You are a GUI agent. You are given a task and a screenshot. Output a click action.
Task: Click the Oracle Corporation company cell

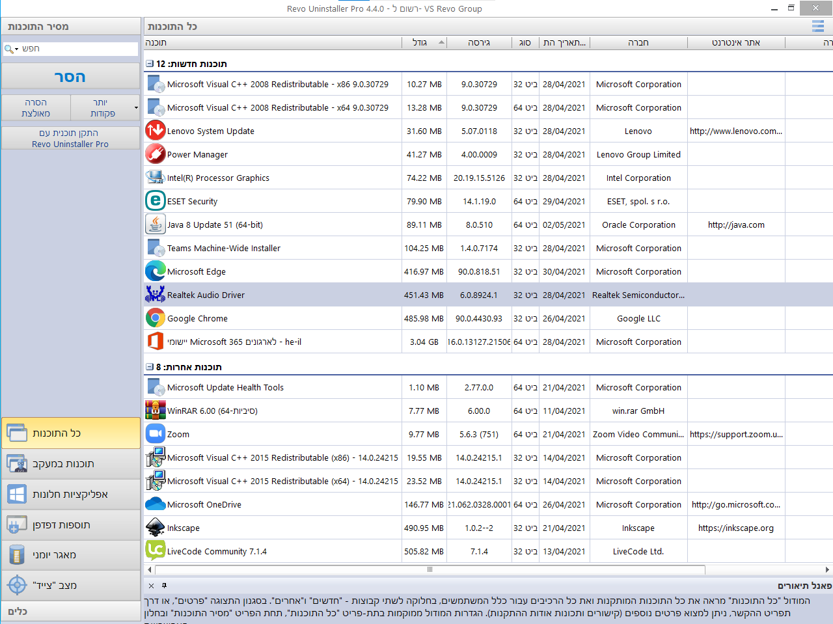click(x=638, y=224)
